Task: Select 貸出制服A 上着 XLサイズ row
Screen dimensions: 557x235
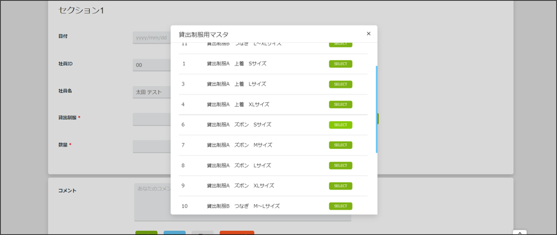Action: point(340,105)
